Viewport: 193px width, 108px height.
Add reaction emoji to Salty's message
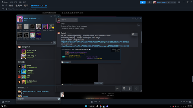point(133,34)
